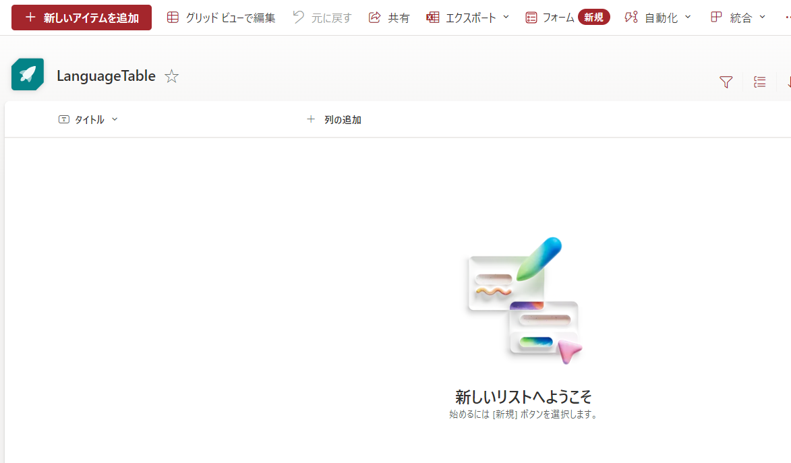
Task: Open the タイトル column header menu
Action: (x=88, y=119)
